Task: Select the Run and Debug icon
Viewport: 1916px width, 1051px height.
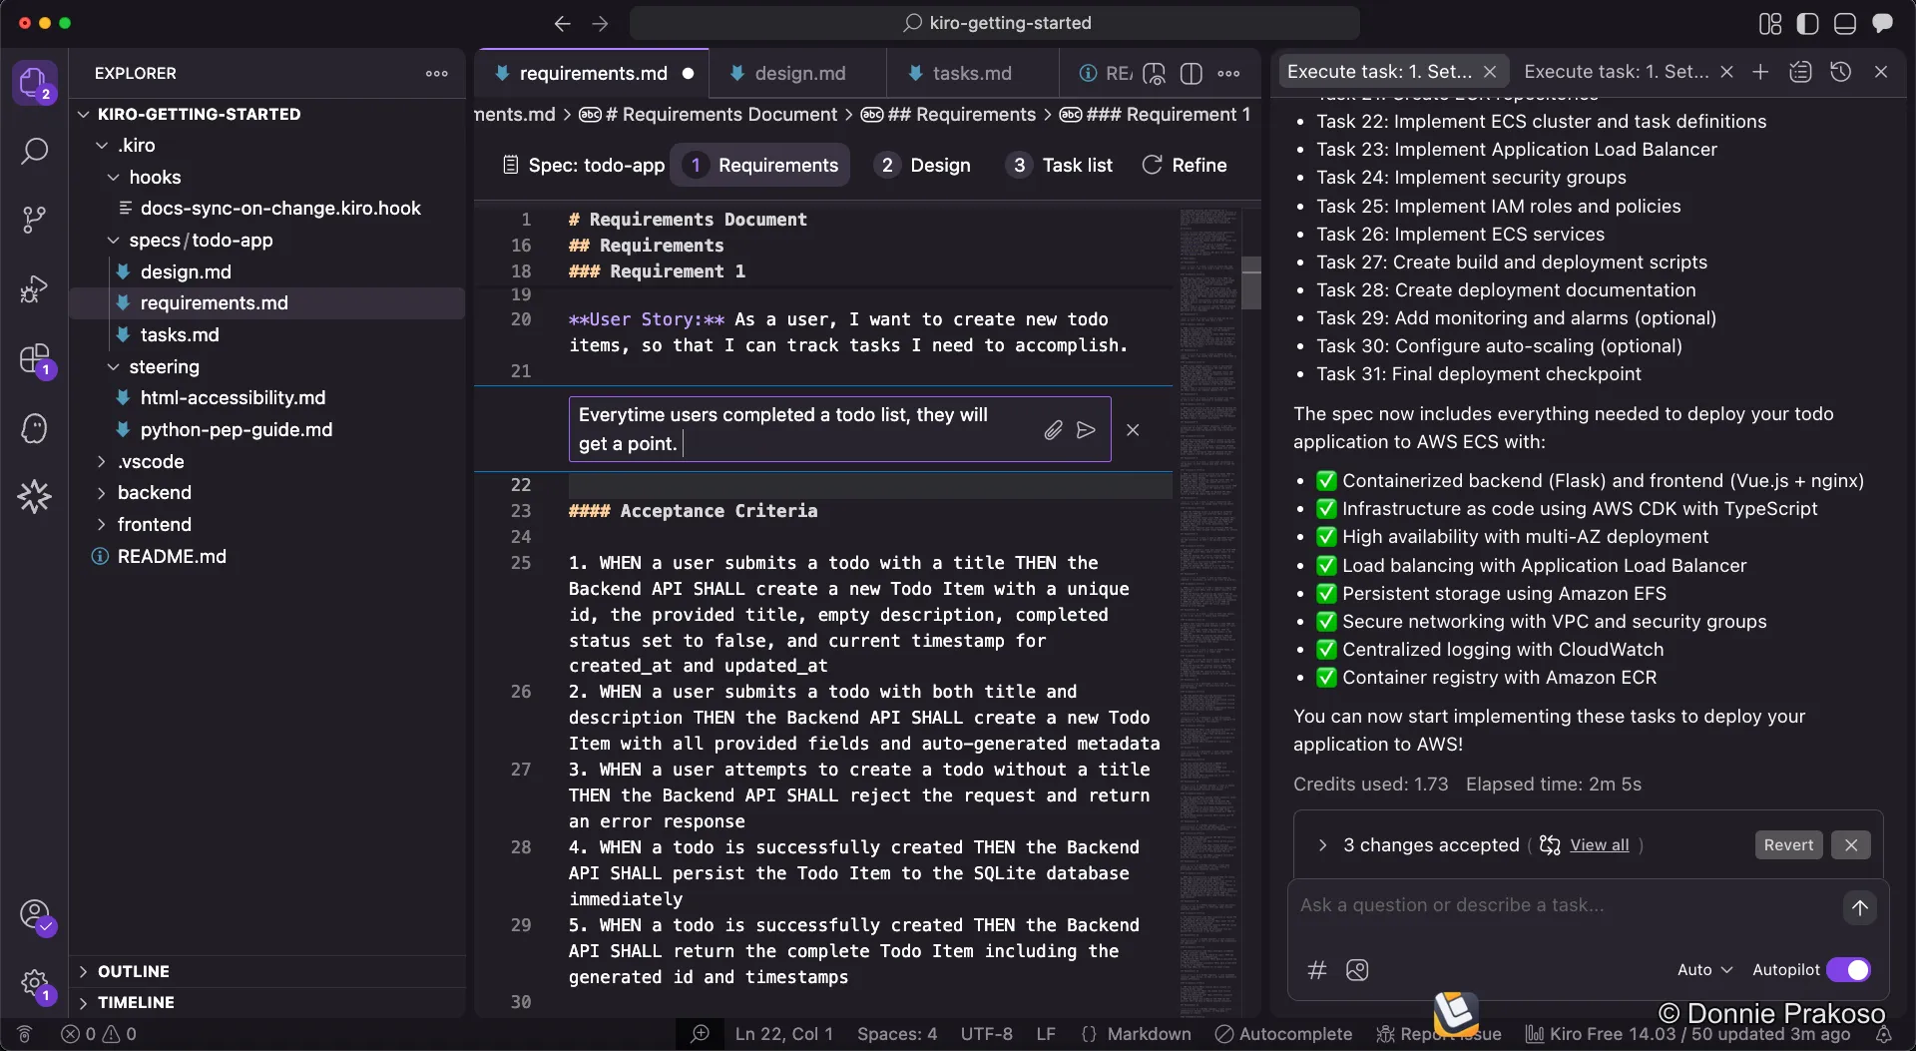Action: [x=36, y=288]
